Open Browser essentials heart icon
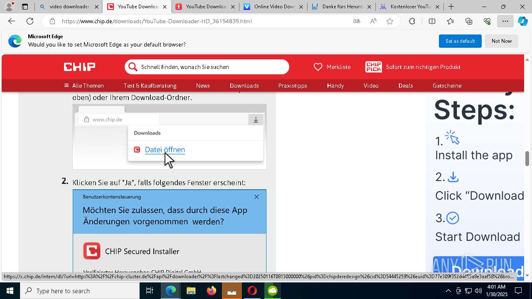Image resolution: width=532 pixels, height=299 pixels. click(487, 21)
